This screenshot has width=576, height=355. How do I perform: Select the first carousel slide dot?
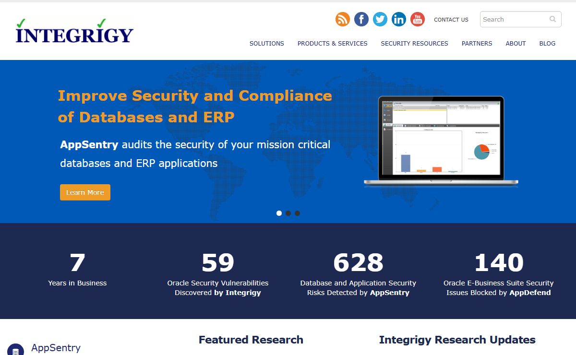279,213
